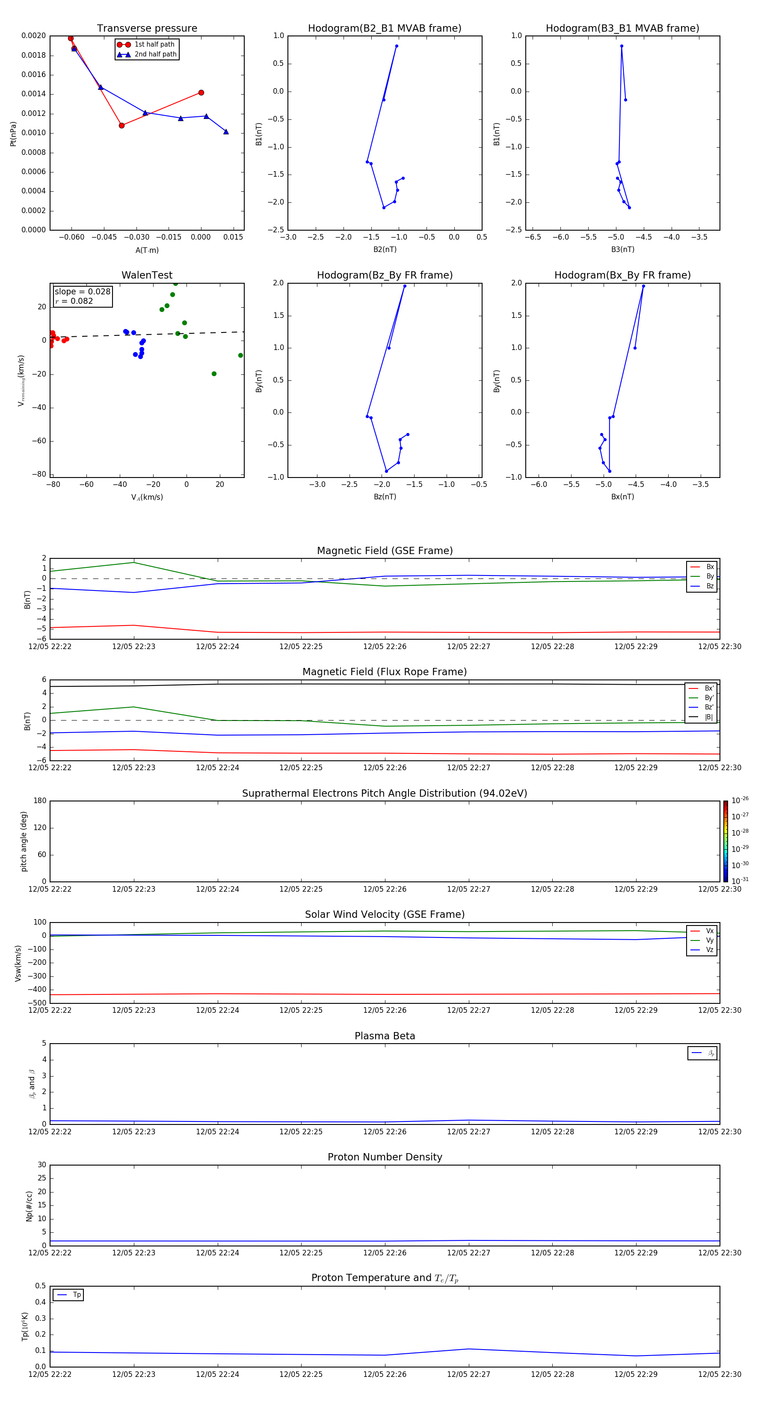The image size is (770, 1412).
Task: Select the '2nd half path' legend entry
Action: (147, 54)
